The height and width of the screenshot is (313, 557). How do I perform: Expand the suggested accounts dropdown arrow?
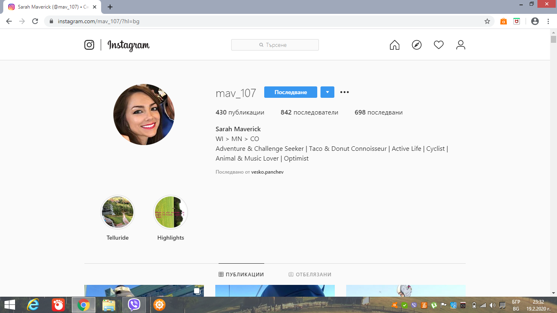click(x=327, y=92)
